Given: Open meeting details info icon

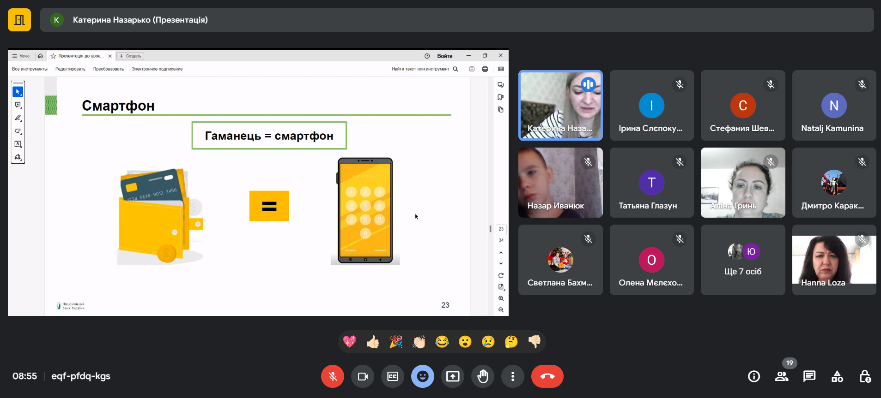Looking at the screenshot, I should click(753, 376).
